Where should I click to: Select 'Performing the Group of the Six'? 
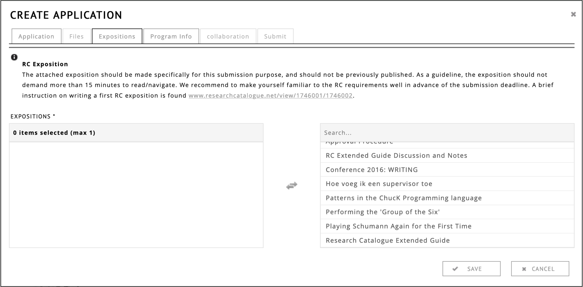383,212
